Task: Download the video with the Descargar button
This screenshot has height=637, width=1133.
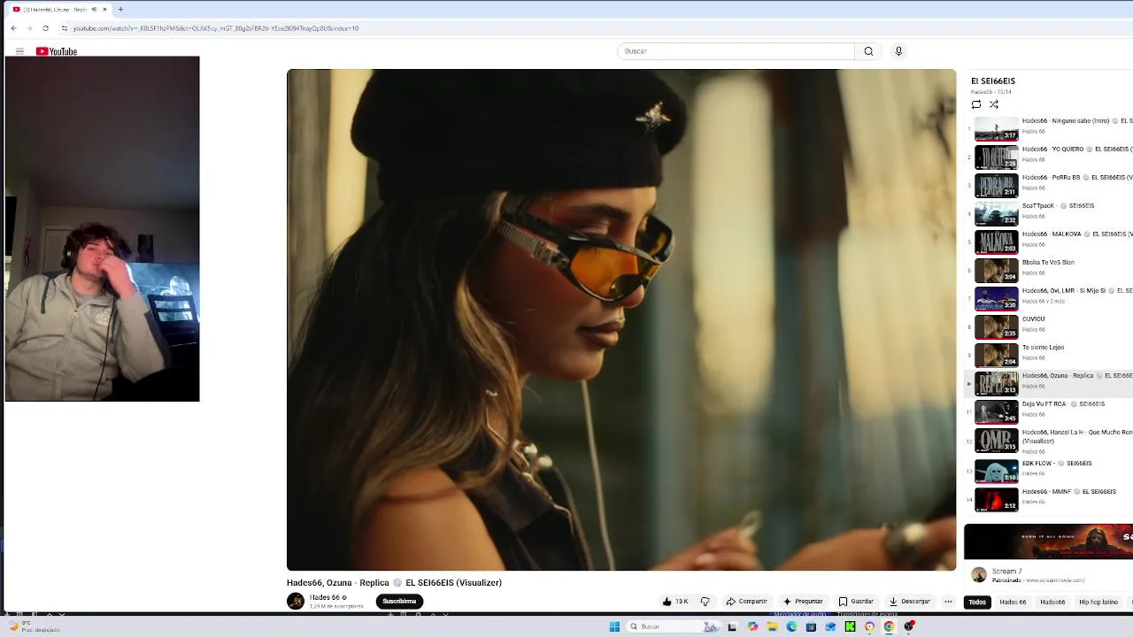Action: pyautogui.click(x=910, y=602)
